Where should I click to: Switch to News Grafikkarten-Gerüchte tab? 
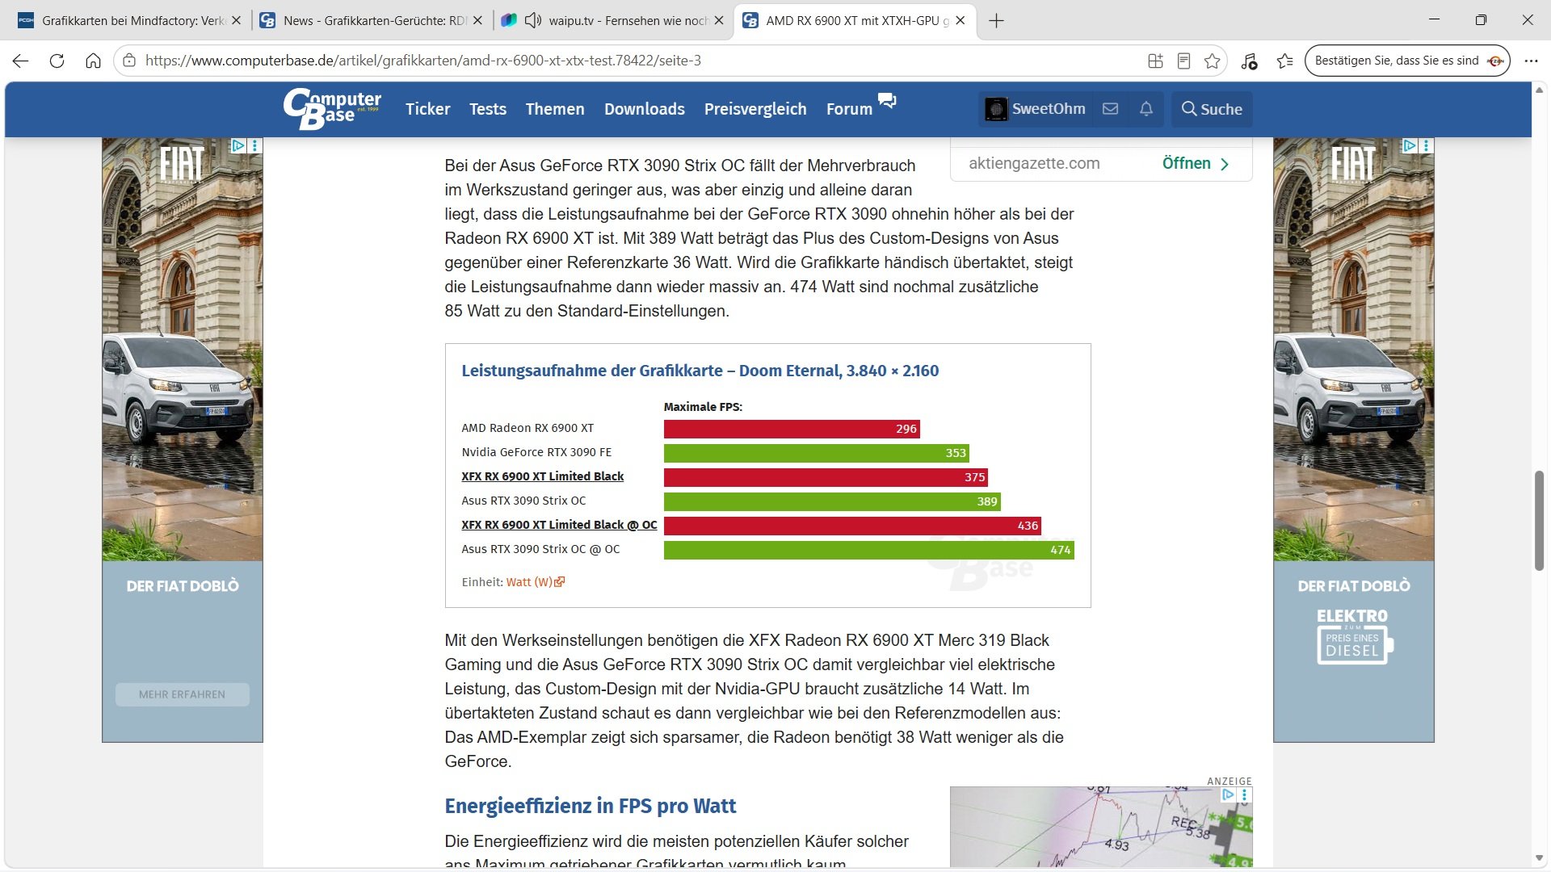[371, 21]
